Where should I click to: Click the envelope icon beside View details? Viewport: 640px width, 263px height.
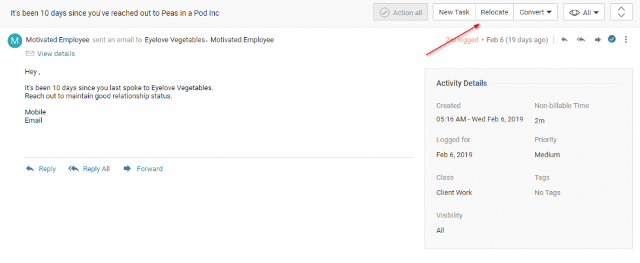point(29,54)
